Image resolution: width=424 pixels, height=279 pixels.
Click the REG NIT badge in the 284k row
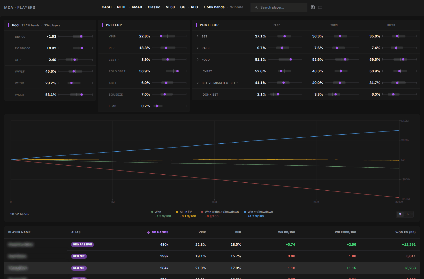(x=79, y=268)
